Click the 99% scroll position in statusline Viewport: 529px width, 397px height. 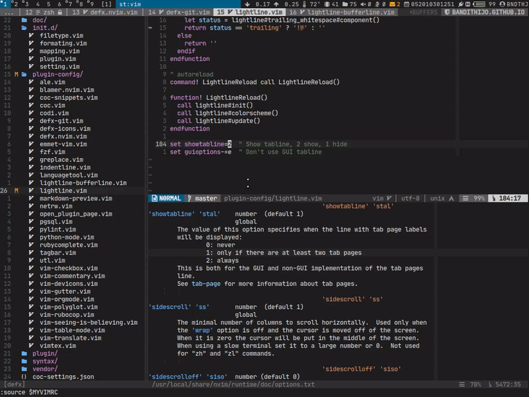(479, 198)
